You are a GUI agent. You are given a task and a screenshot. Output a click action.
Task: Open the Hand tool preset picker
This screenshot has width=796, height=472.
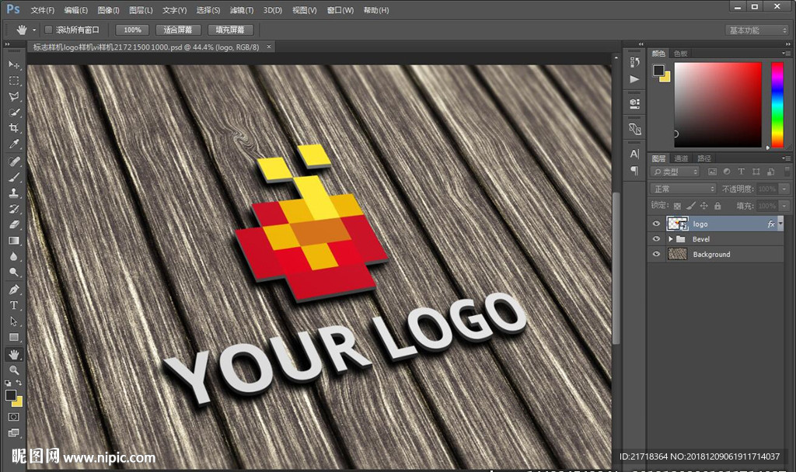tap(34, 30)
